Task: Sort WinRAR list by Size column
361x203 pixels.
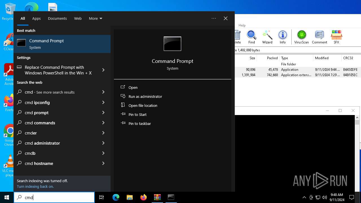Action: 246,58
